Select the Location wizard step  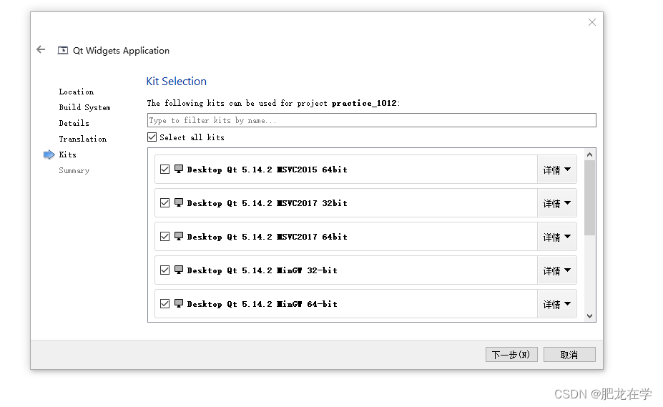point(77,92)
